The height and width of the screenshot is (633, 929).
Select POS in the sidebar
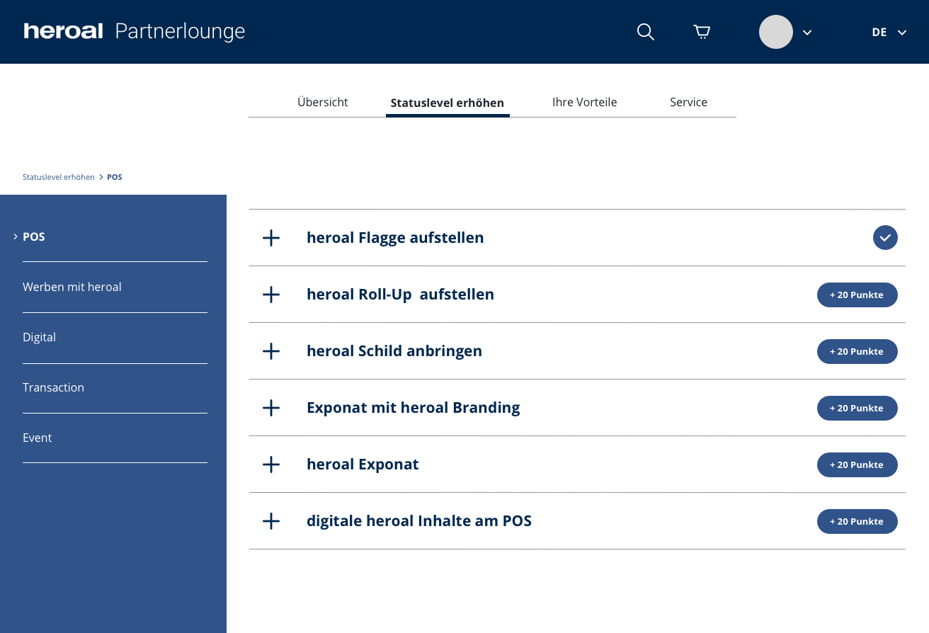pyautogui.click(x=34, y=236)
